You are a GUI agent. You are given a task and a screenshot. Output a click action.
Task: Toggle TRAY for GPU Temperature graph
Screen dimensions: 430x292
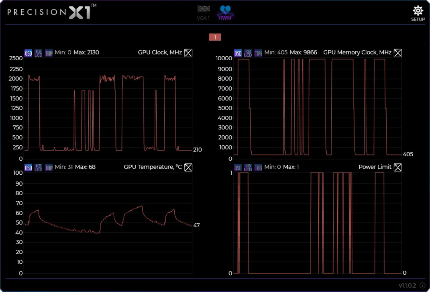pyautogui.click(x=49, y=168)
